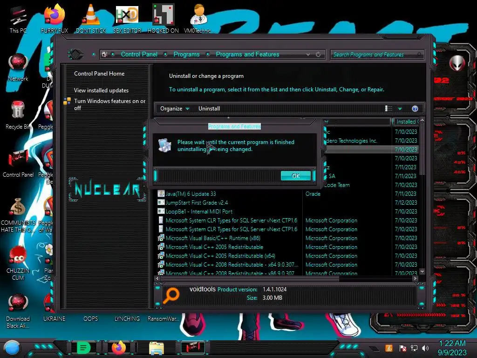
Task: Open the green notes app in taskbar
Action: [83, 348]
